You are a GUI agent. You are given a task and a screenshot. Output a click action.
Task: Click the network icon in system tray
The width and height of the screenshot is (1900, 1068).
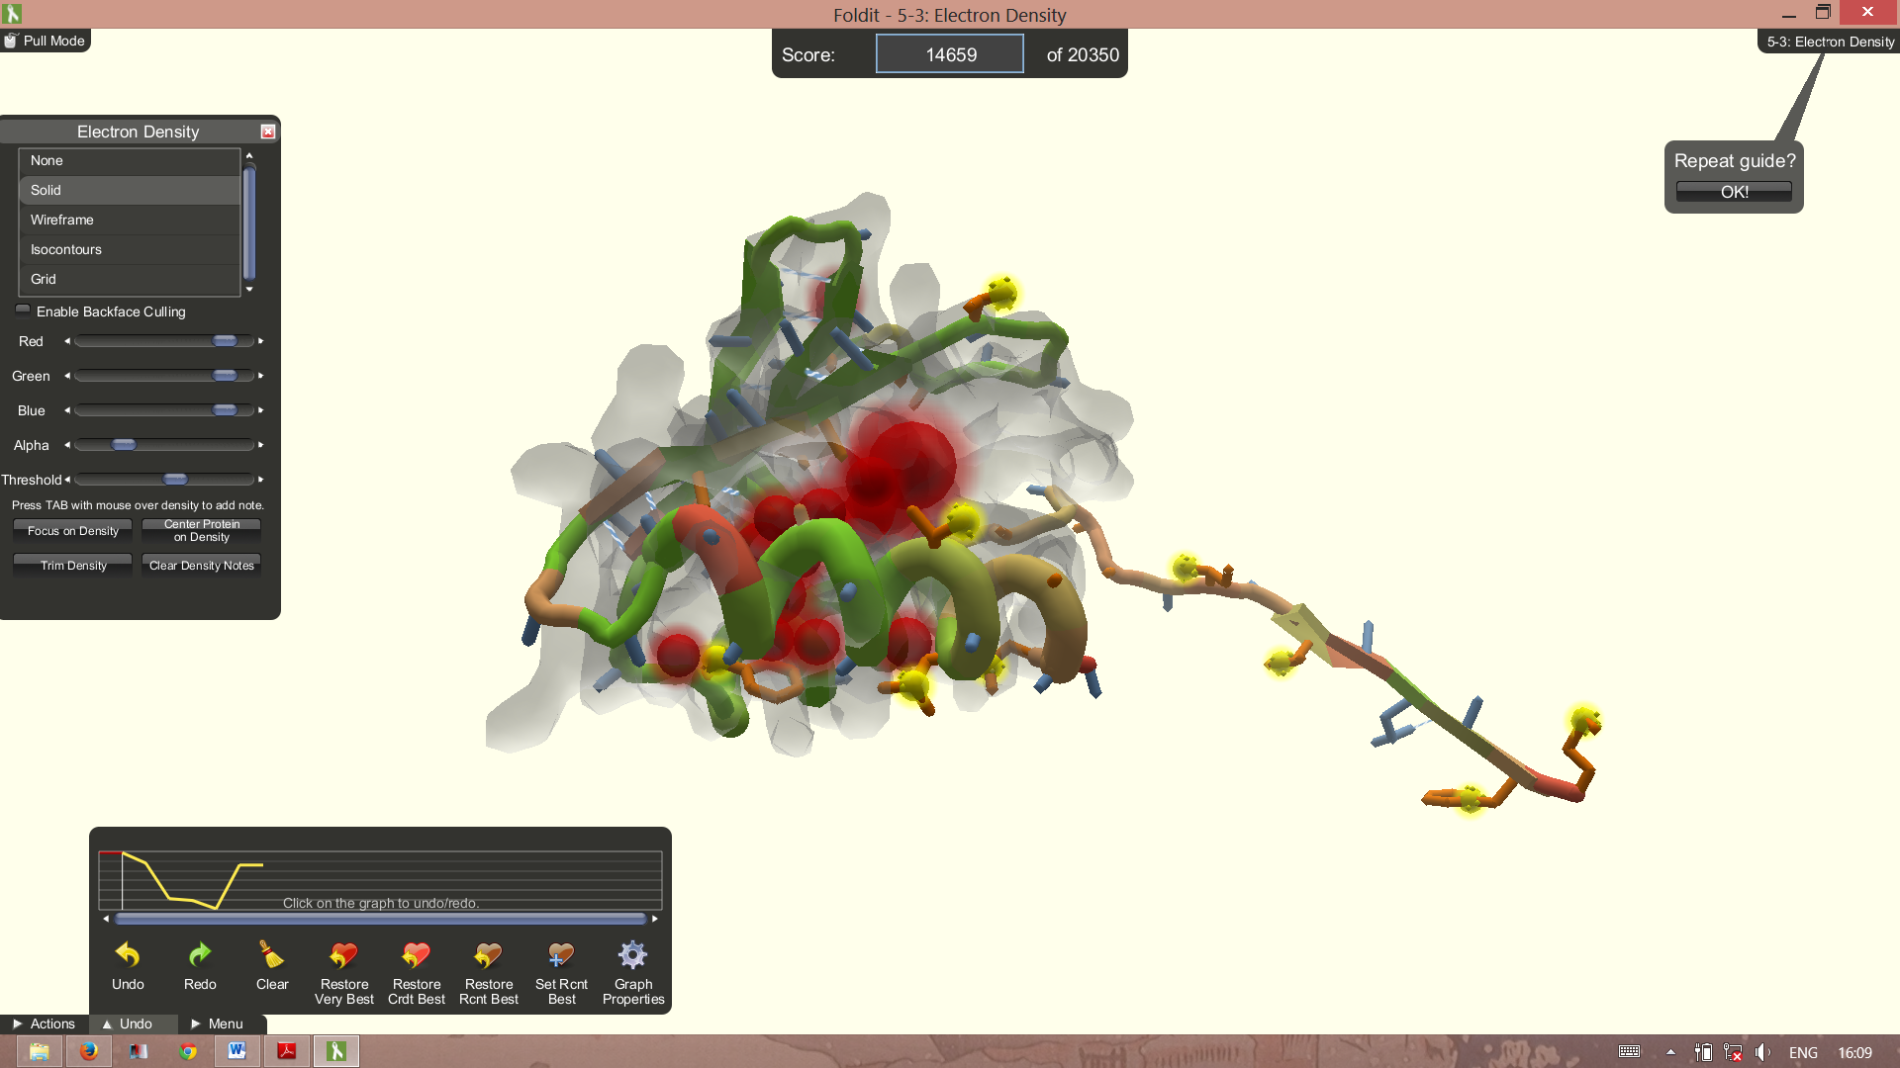pyautogui.click(x=1733, y=1052)
